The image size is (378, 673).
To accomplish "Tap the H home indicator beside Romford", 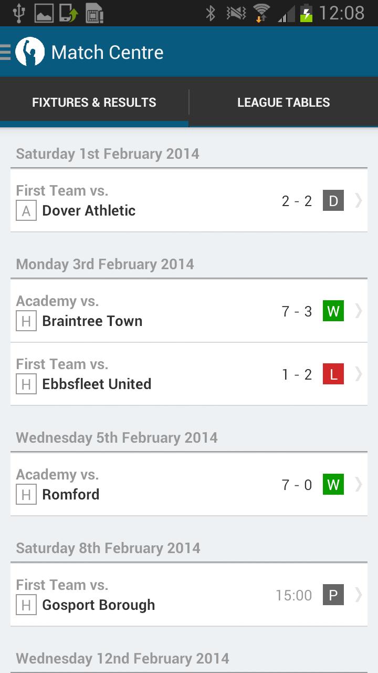I will coord(26,494).
